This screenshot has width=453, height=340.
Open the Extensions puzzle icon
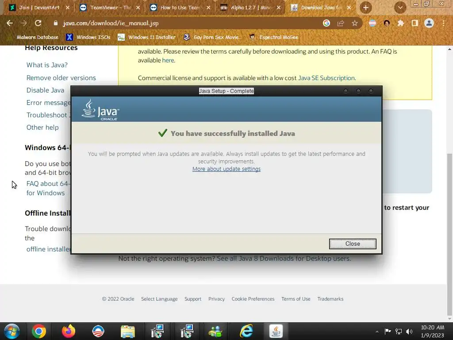(401, 23)
